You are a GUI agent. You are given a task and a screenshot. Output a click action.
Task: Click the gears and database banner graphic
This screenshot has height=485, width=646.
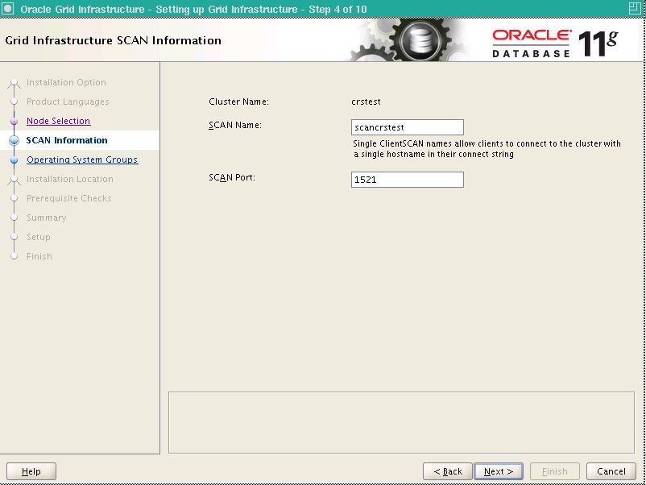pyautogui.click(x=407, y=40)
